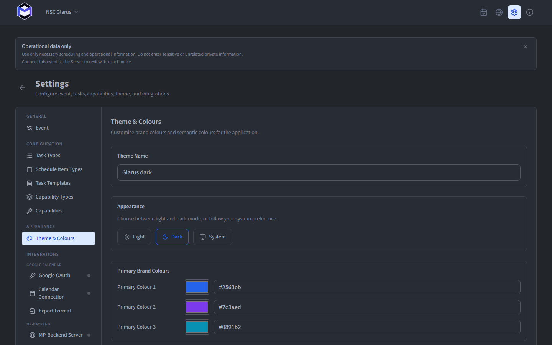Select System appearance mode

[x=213, y=237]
